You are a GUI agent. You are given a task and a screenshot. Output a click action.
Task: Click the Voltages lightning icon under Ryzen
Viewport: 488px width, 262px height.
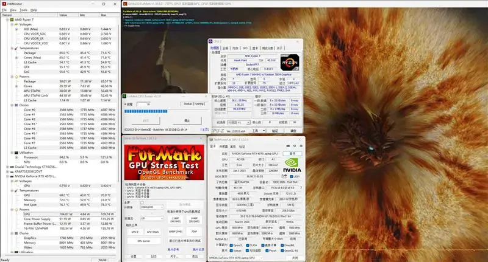coord(16,24)
